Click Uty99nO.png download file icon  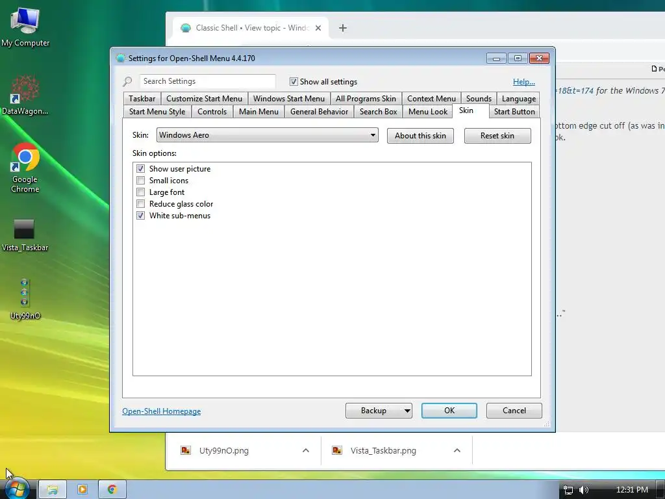tap(185, 450)
